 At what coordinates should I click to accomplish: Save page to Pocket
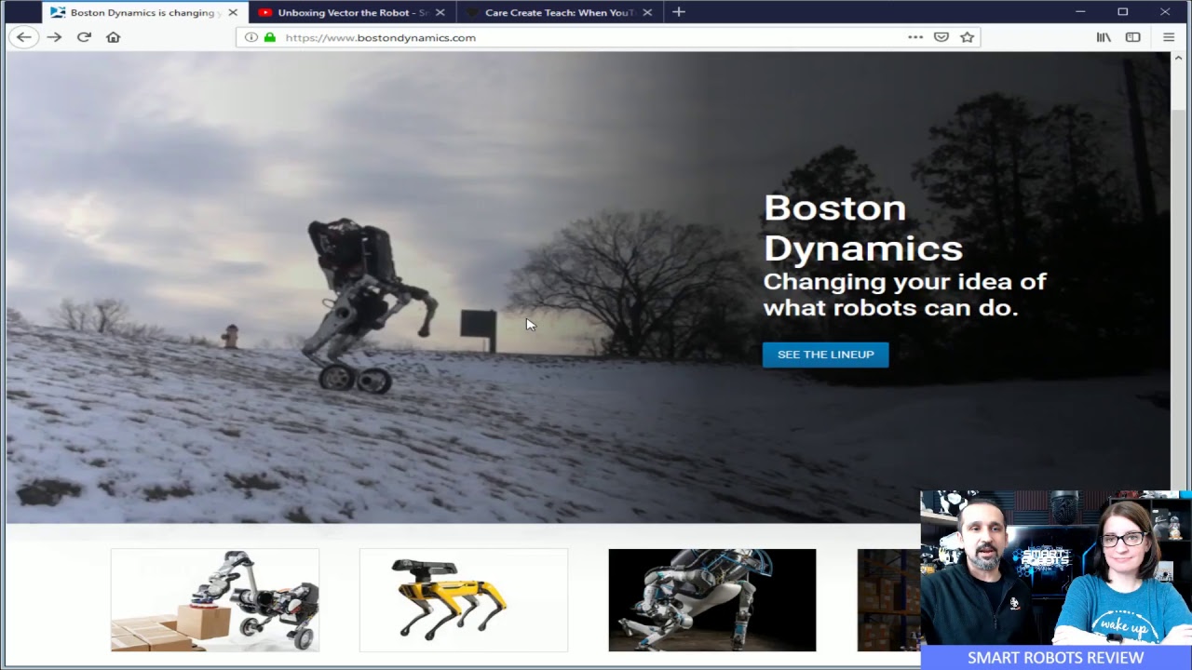tap(941, 37)
